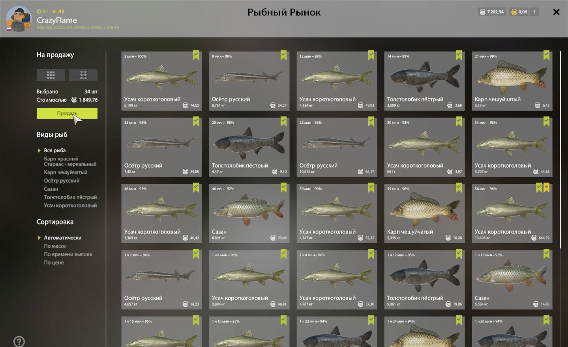The height and width of the screenshot is (347, 568).
Task: Click the fish list vertical scrollbar
Action: click(x=560, y=150)
